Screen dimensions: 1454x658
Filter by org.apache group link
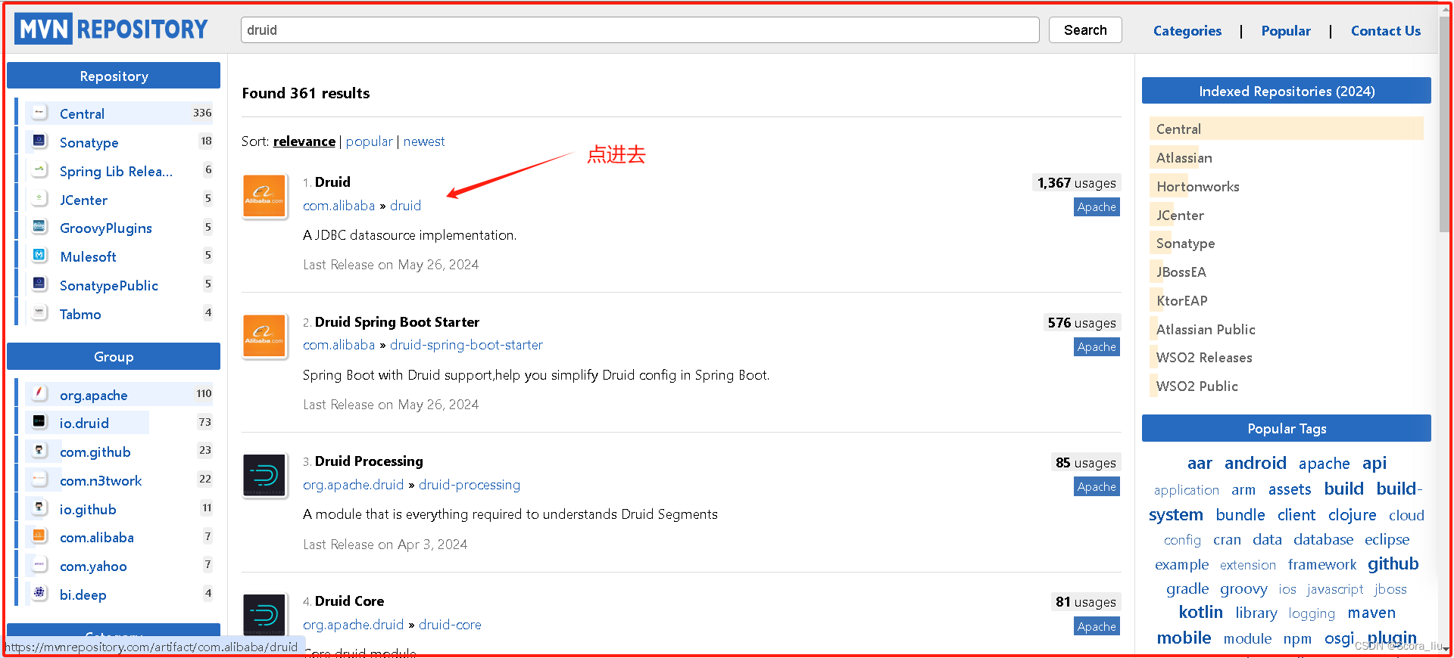pyautogui.click(x=94, y=396)
